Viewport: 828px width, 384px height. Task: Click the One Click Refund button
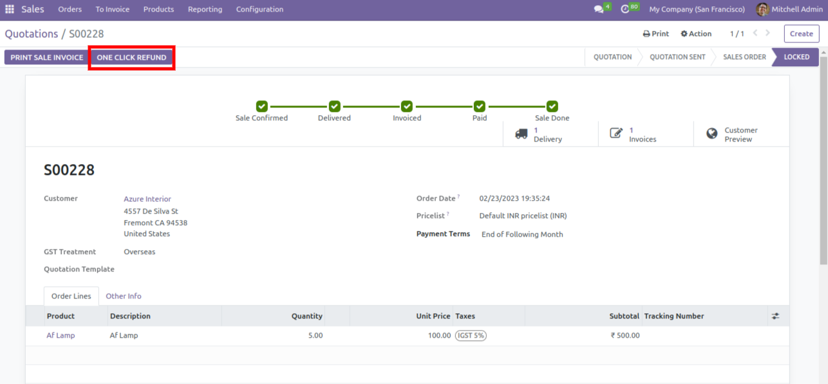click(131, 57)
